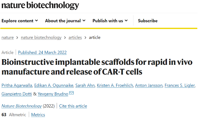Navigate to the articles breadcrumb

tap(75, 37)
